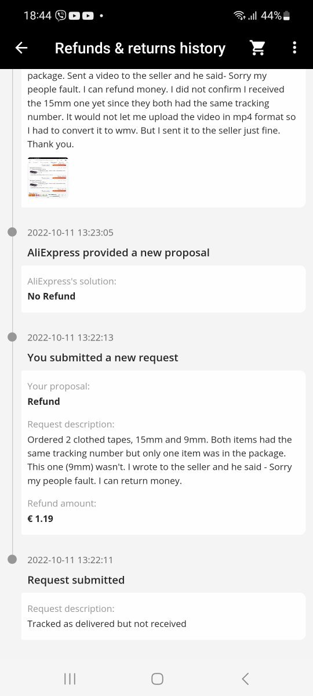Viewport: 313px width, 696px height.
Task: Select the 13:23:05 timeline marker
Action: point(12,233)
